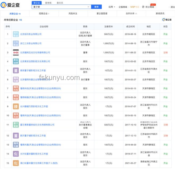
Task: Open logo icon of 长兴似董非董影视文化工作室
Action: click(16, 154)
